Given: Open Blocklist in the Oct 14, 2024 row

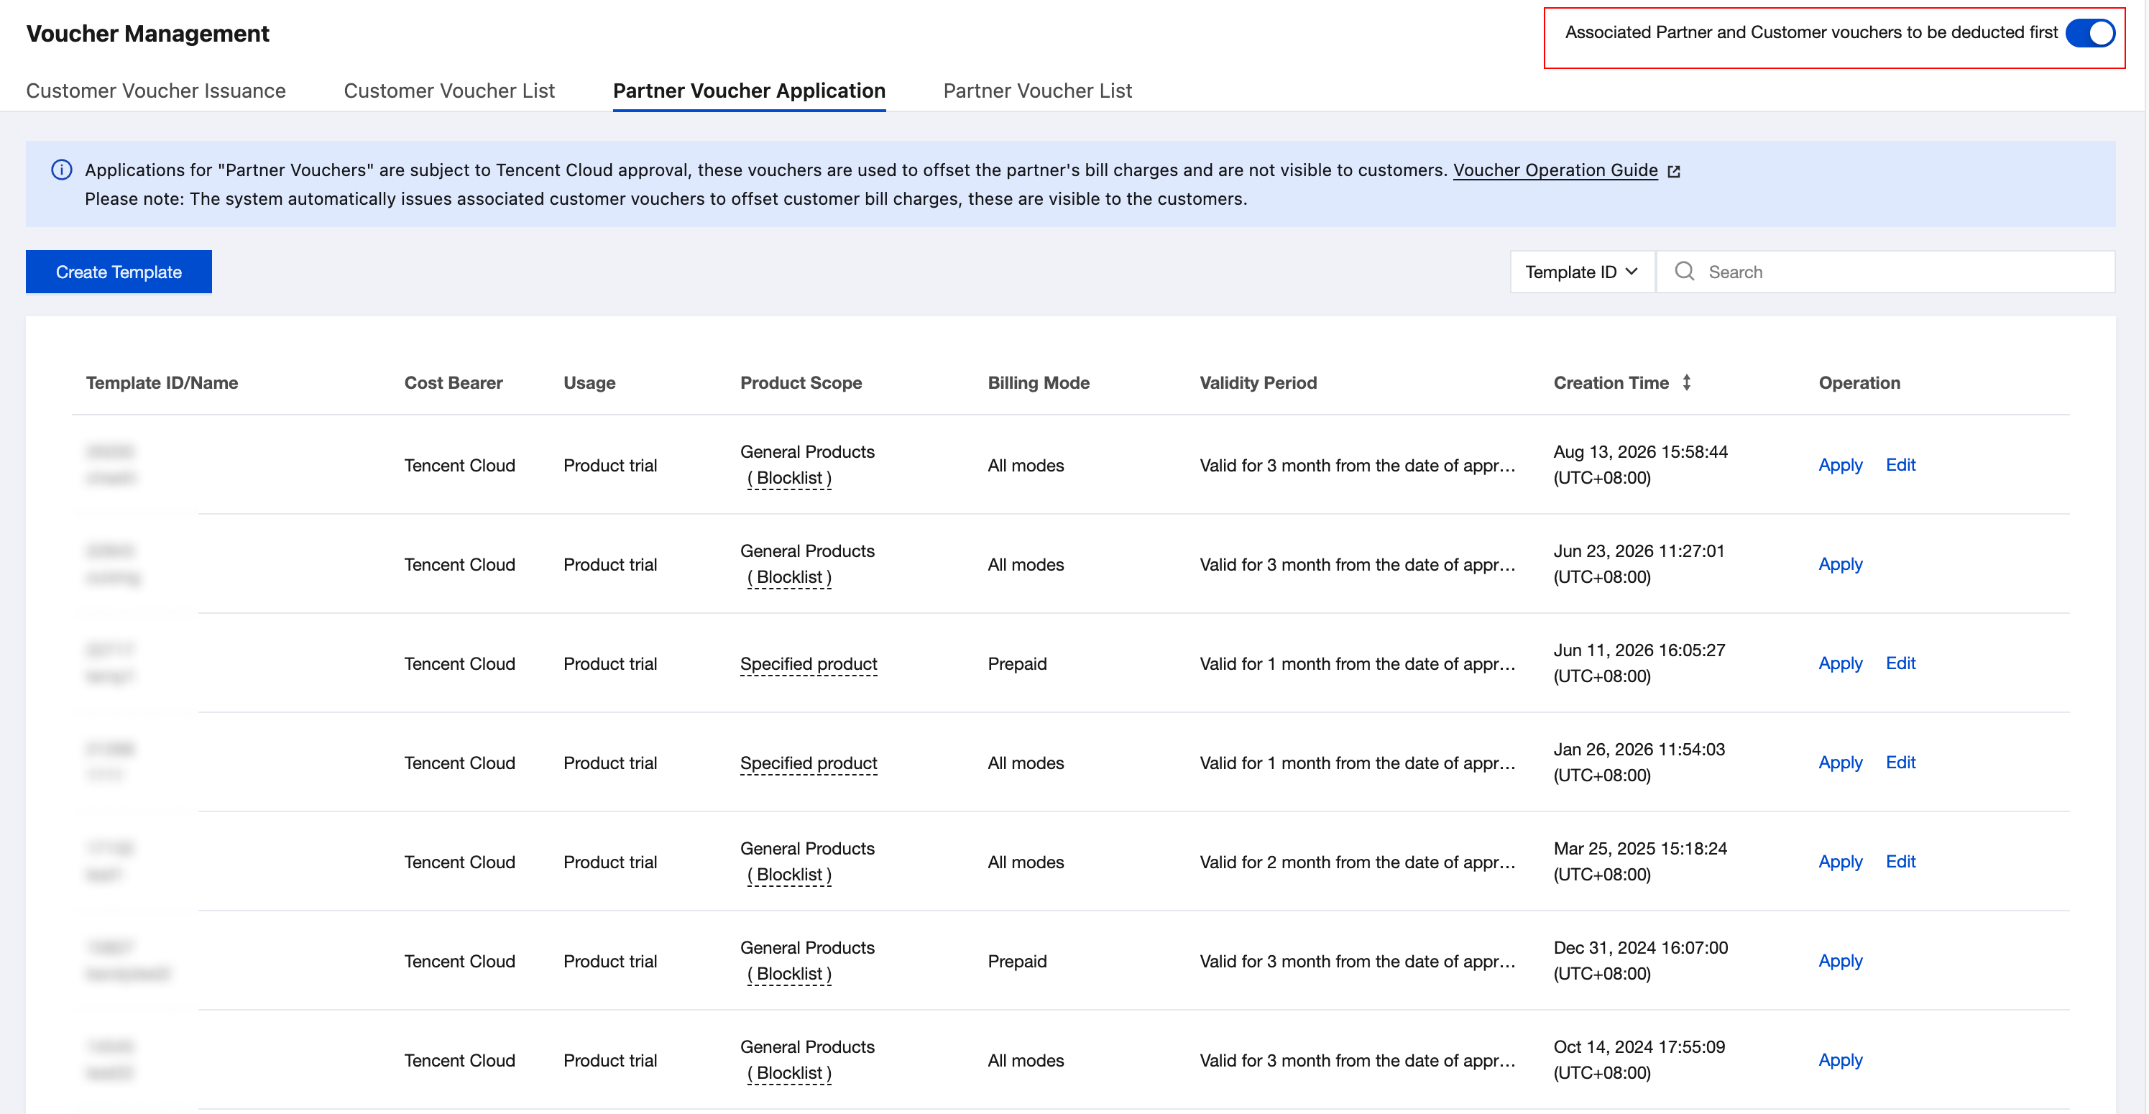Looking at the screenshot, I should (789, 1074).
